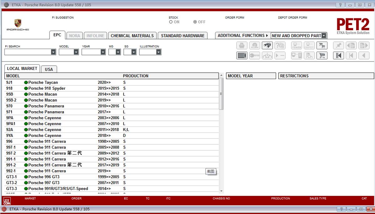Click the DEPOT toolbar icon
This screenshot has width=375, height=214.
(309, 45)
